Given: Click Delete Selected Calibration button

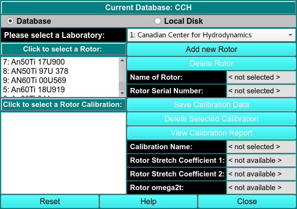Looking at the screenshot, I should (x=211, y=119).
